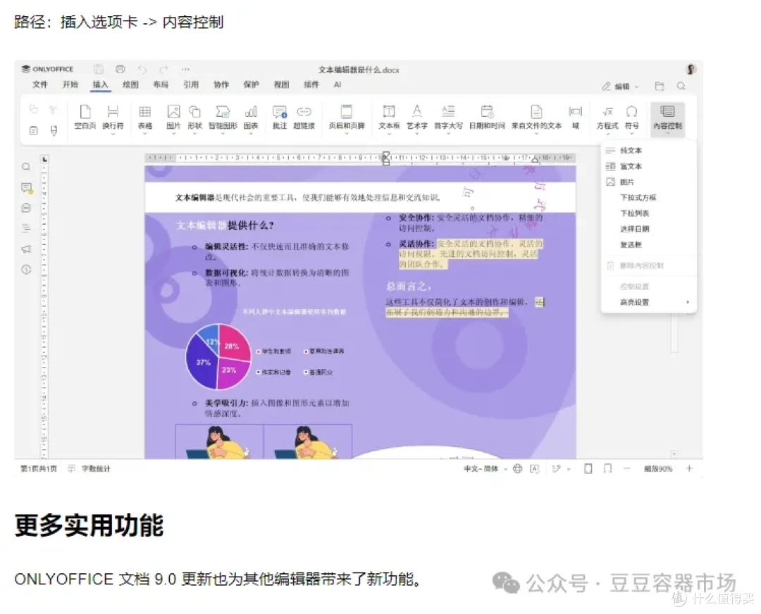Expand the 符号 symbol dropdown
This screenshot has height=614, width=761.
631,134
